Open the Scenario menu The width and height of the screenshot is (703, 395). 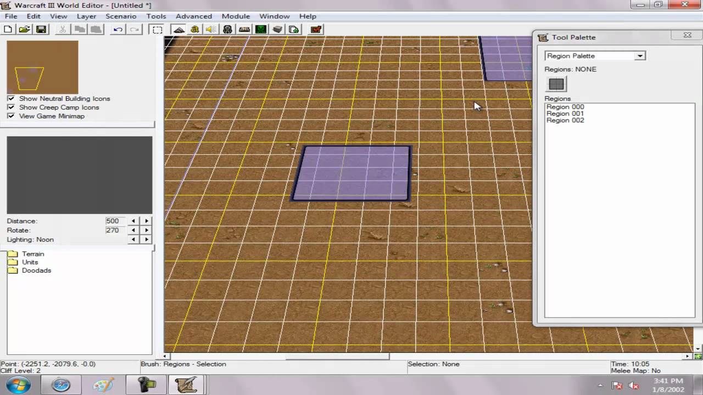coord(121,16)
